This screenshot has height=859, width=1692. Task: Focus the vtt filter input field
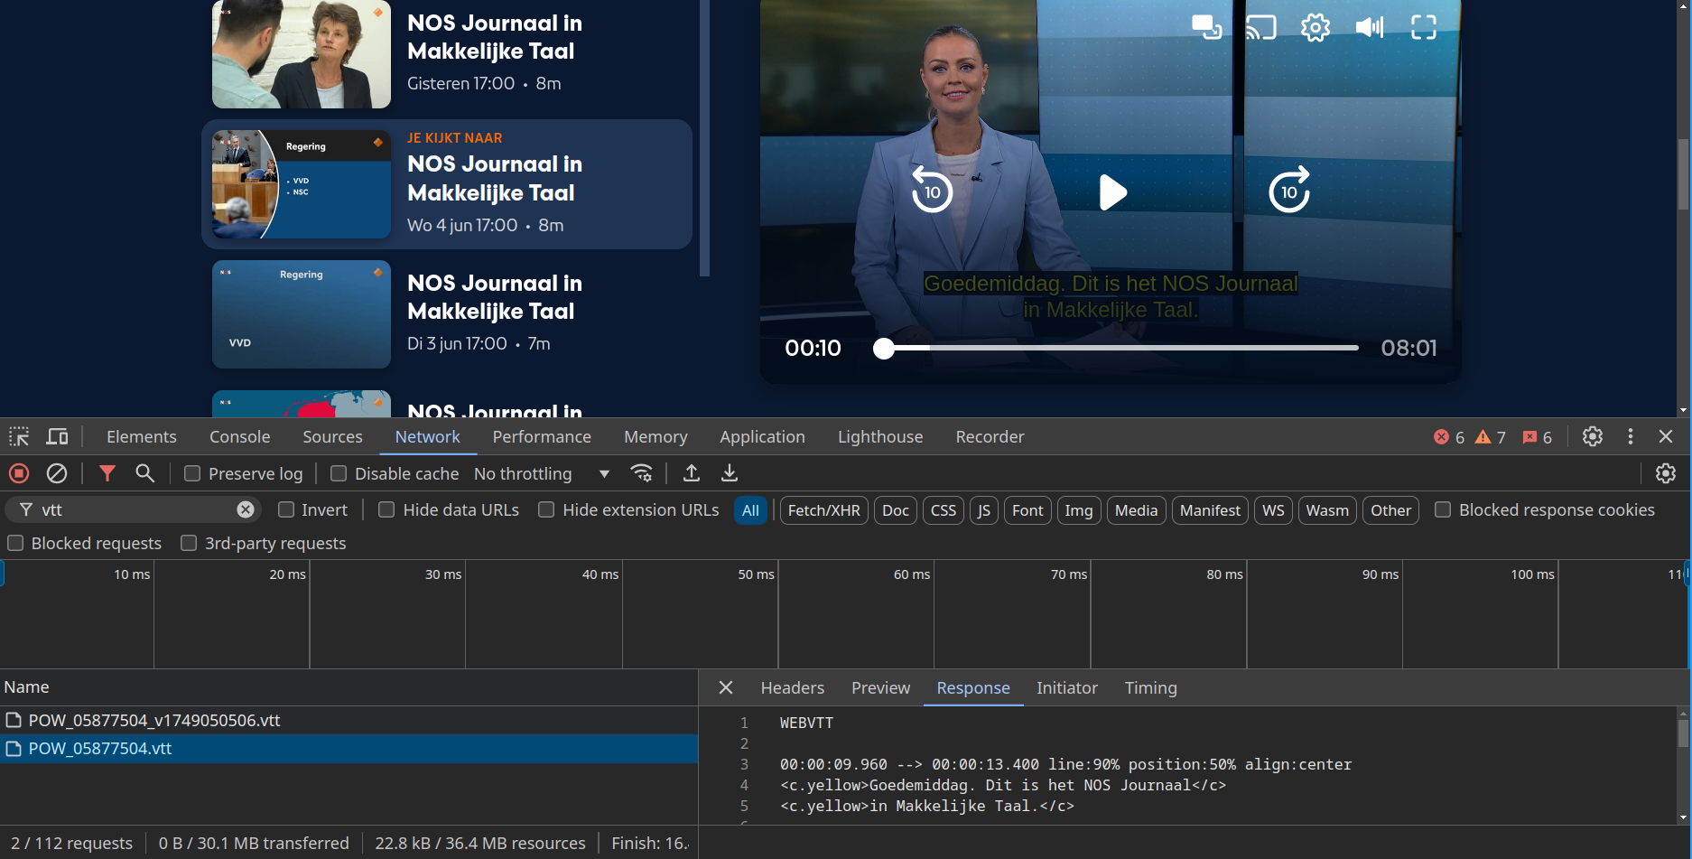pyautogui.click(x=135, y=509)
